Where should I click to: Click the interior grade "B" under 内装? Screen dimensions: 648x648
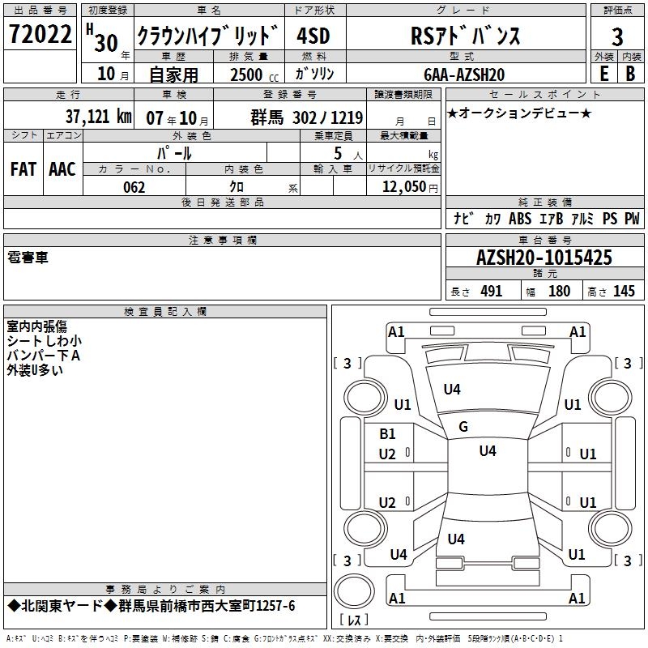point(630,74)
